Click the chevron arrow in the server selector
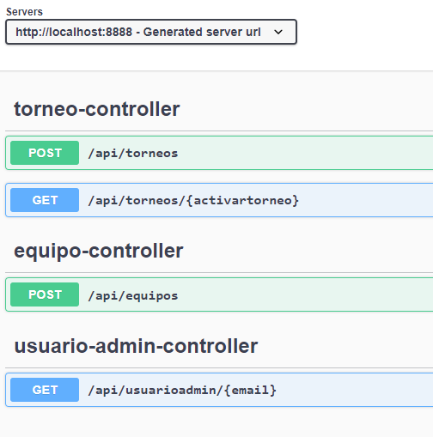 click(278, 32)
